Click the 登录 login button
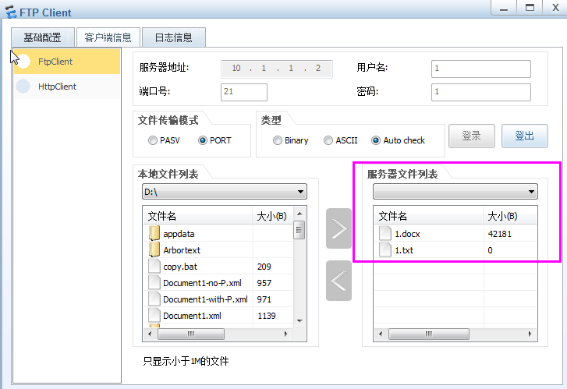 471,136
